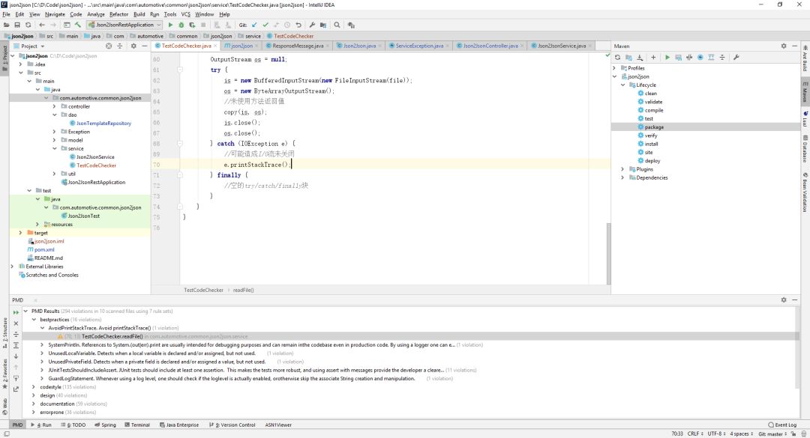The height and width of the screenshot is (438, 810).
Task: Click the Debug bug icon in toolbar
Action: (x=181, y=25)
